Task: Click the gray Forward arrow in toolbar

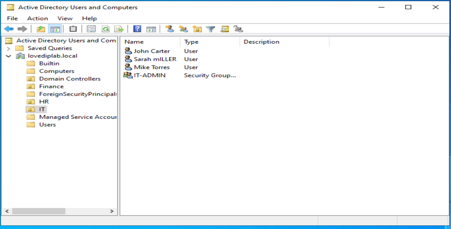Action: [x=22, y=29]
